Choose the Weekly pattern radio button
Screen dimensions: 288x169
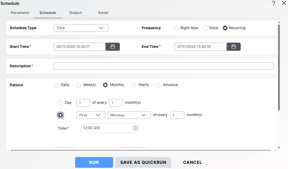[x=79, y=85]
